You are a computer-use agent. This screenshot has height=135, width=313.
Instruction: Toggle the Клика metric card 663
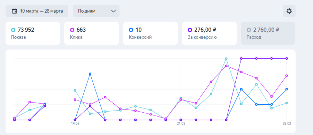(x=91, y=33)
